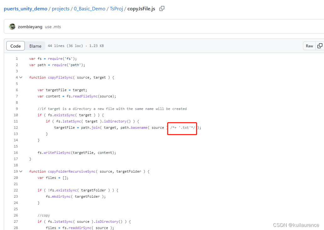Click the copyJsFile.js filename in breadcrumb

tap(141, 8)
